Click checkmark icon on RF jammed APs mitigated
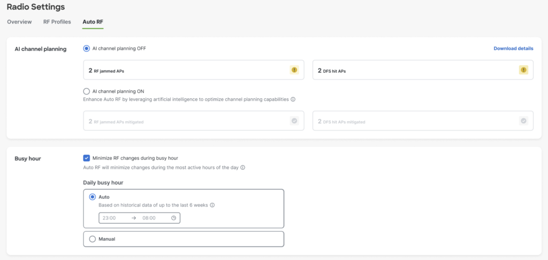 coord(294,121)
